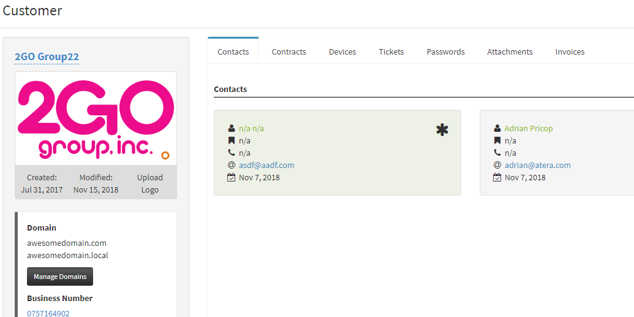Click the bookmark icon in Adrian Pricop card

[497, 141]
